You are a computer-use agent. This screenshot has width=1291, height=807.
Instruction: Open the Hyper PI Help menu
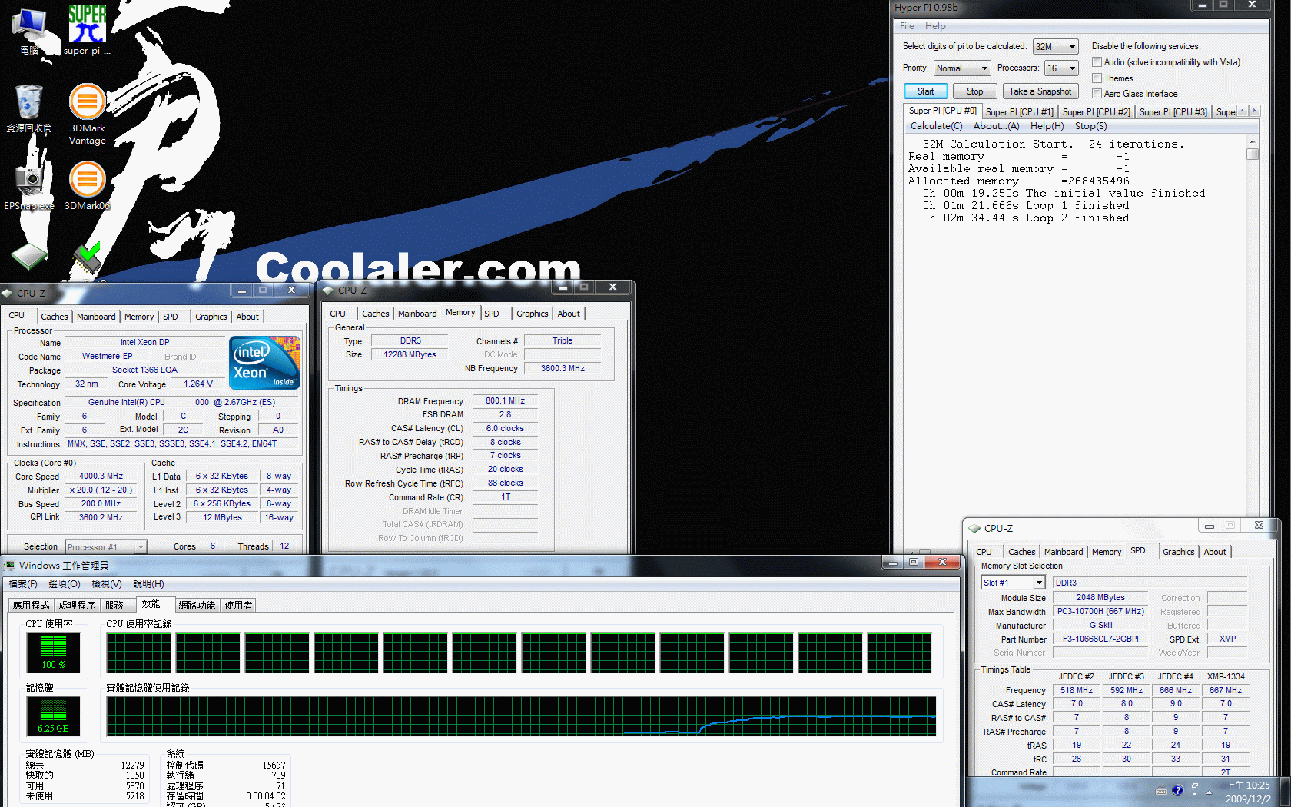pos(934,26)
